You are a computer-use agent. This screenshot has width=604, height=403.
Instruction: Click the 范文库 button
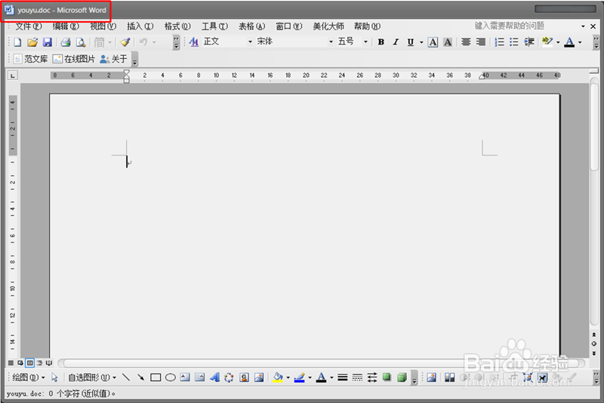[31, 59]
